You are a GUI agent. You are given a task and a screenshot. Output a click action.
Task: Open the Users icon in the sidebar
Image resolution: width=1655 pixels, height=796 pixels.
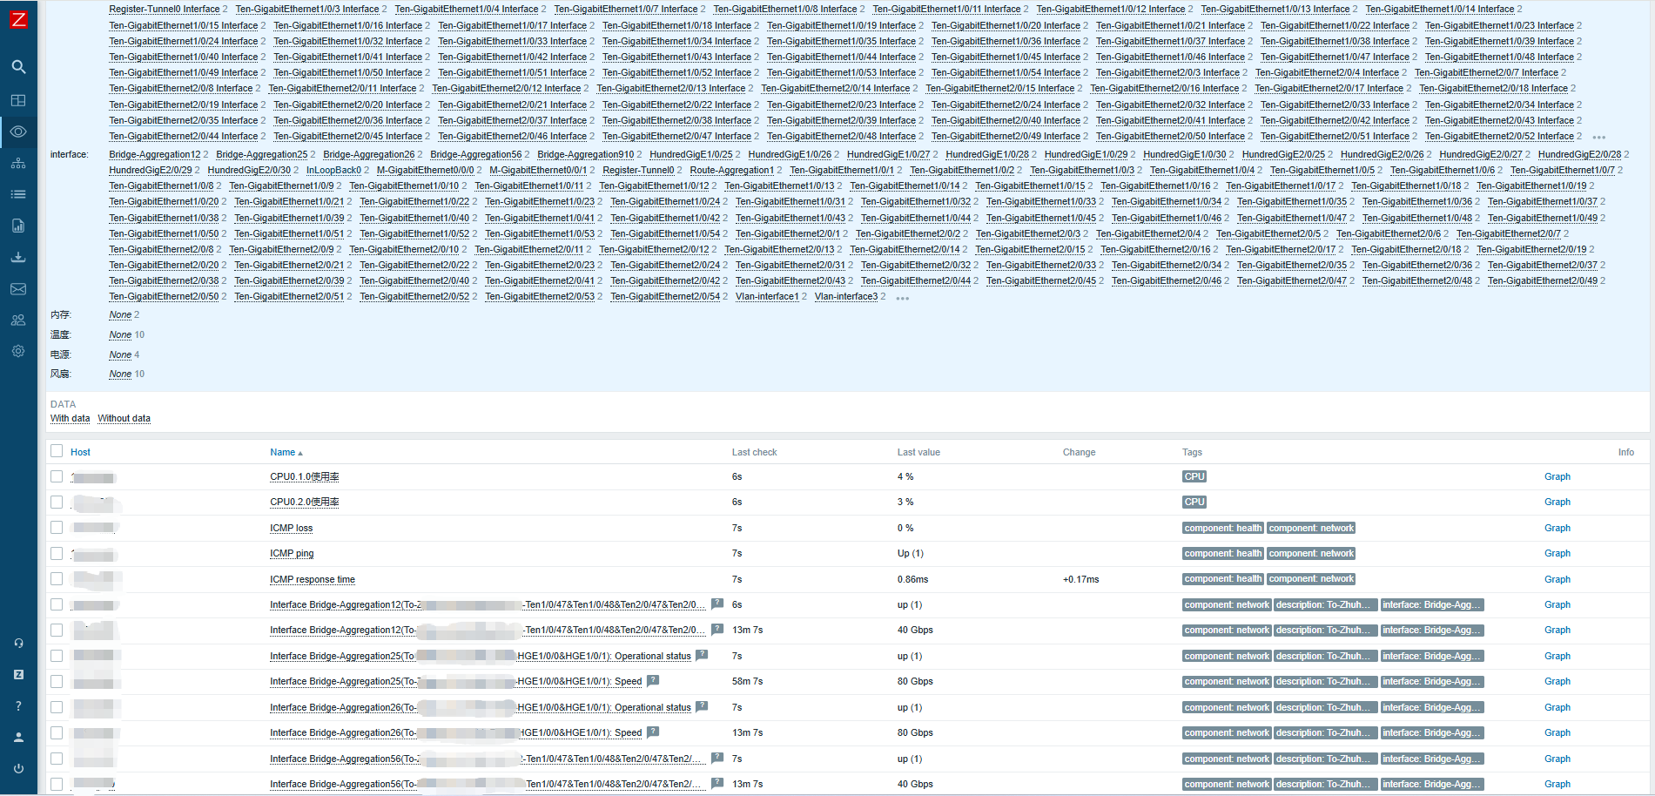pyautogui.click(x=18, y=320)
